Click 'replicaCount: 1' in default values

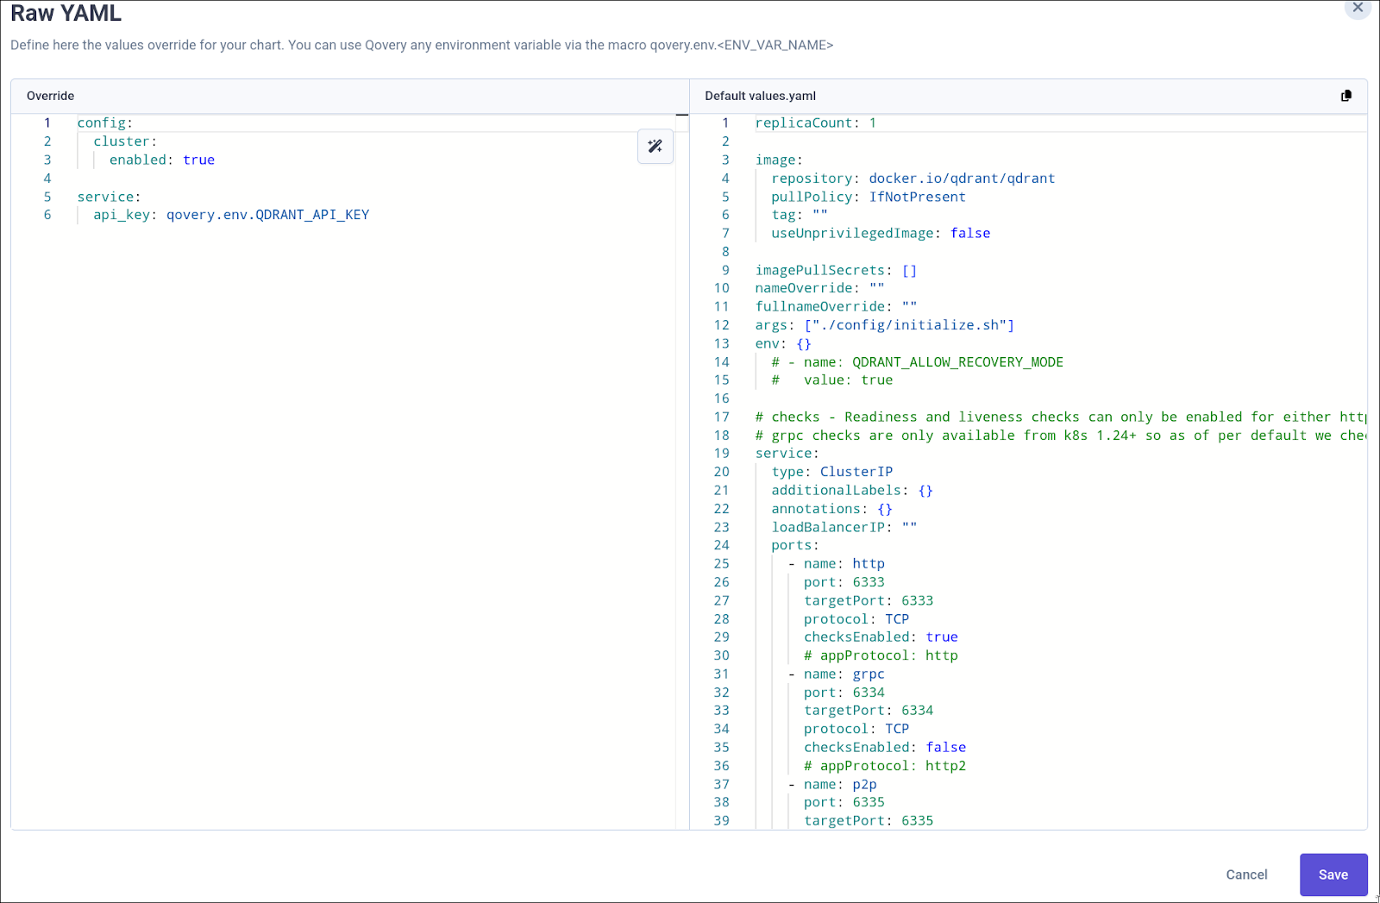coord(816,123)
